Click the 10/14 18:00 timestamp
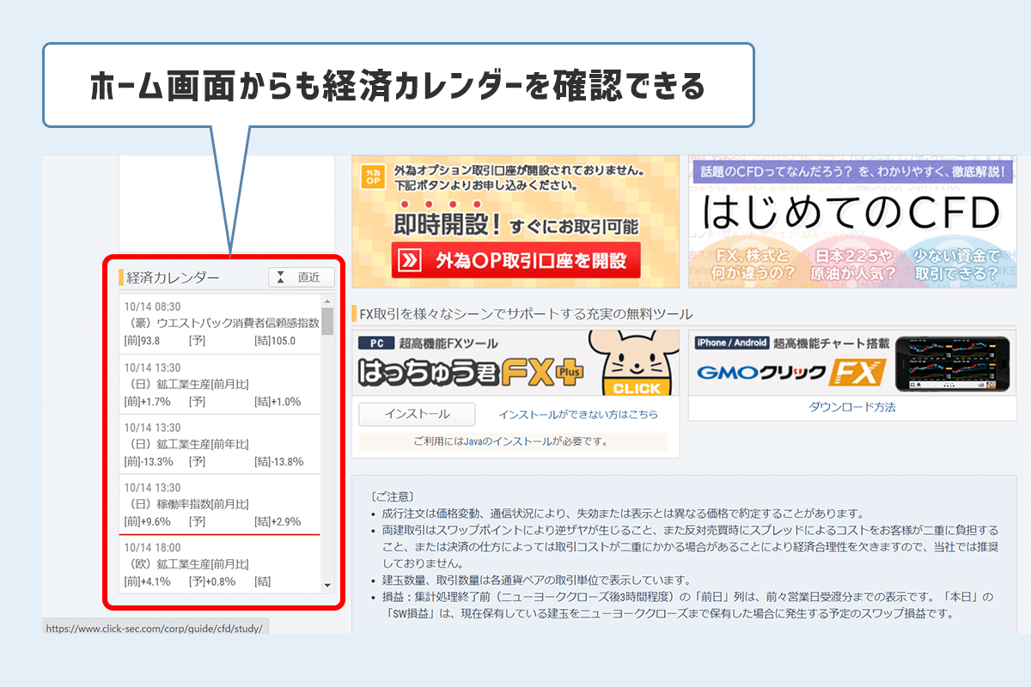Viewport: 1031px width, 687px height. point(153,547)
